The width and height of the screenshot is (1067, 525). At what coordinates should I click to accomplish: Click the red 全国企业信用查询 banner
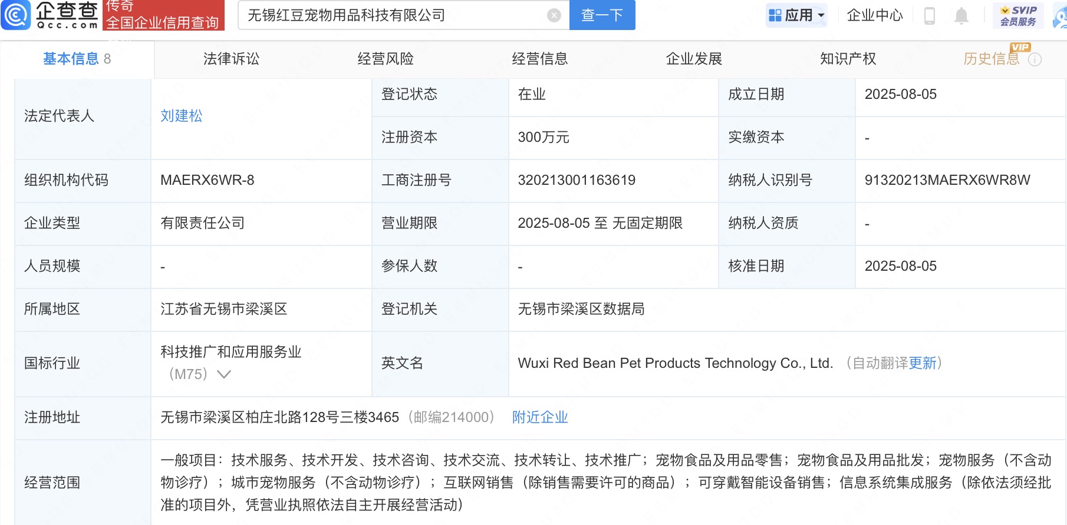click(163, 15)
